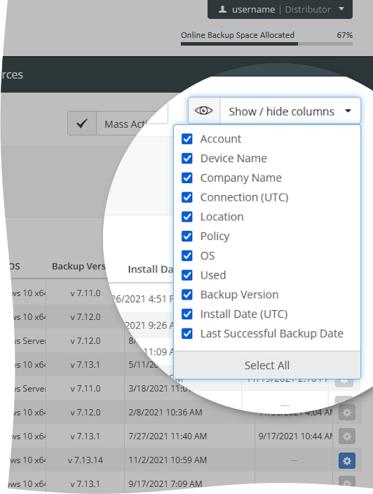Select the v 7.11.0 cell in first table row
This screenshot has width=373, height=494.
(x=86, y=293)
